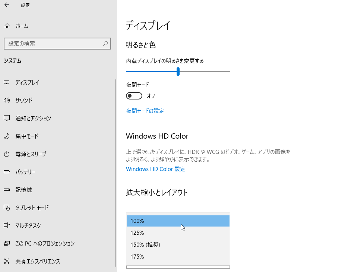The image size is (348, 272).
Task: Open the night light settings (夜間モードの設定) link
Action: (145, 111)
